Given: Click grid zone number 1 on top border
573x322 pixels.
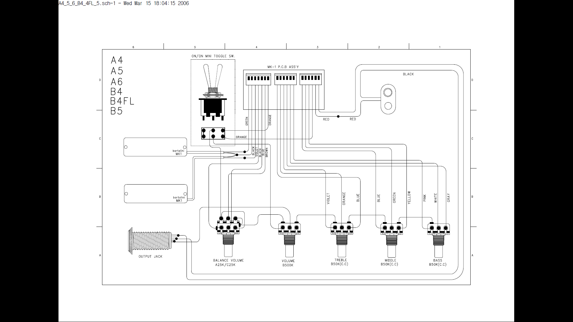Looking at the screenshot, I should pos(440,47).
